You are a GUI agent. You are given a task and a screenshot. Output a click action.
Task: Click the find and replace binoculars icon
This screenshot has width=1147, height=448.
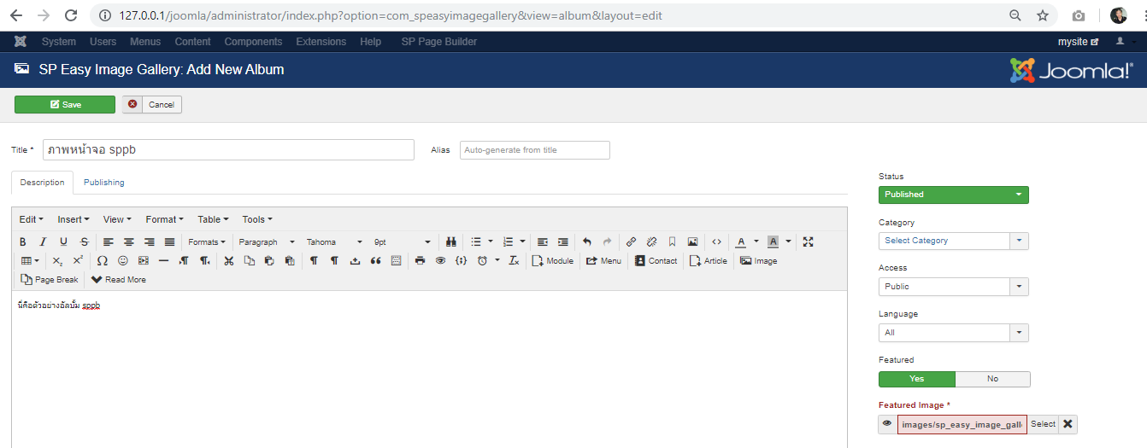pos(451,242)
